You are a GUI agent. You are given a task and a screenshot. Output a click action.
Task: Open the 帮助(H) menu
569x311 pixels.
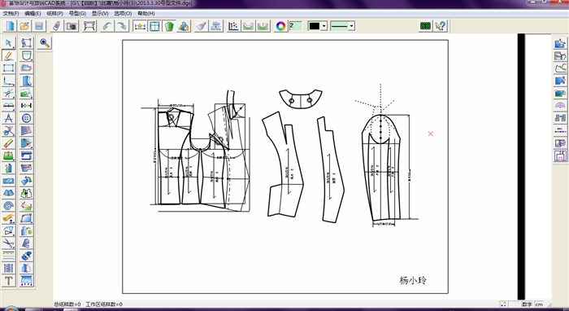146,14
